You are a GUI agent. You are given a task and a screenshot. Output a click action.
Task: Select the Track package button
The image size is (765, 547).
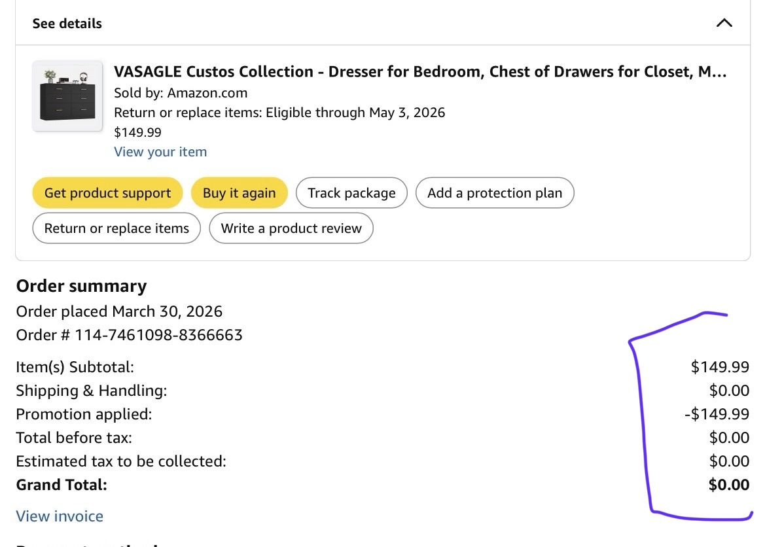pos(351,193)
